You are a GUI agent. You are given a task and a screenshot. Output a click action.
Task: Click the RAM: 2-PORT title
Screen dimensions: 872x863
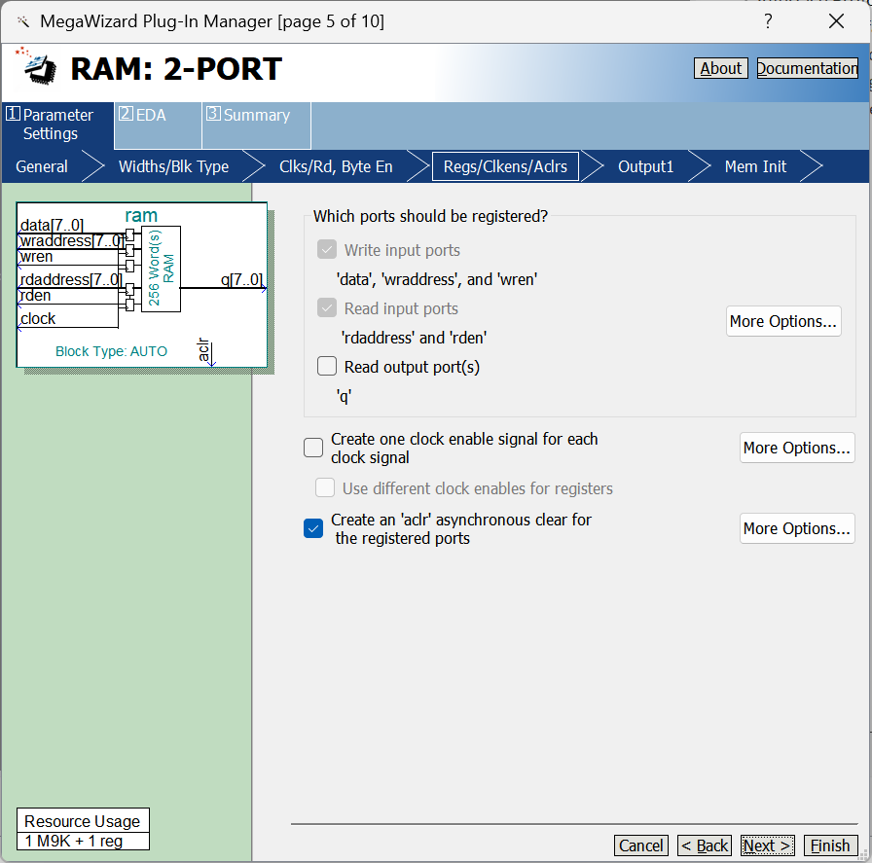176,69
